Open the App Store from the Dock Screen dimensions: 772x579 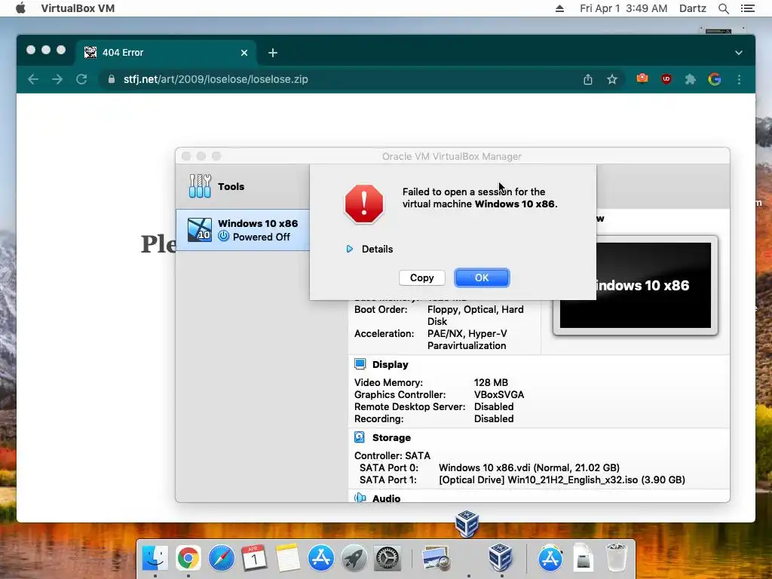tap(320, 559)
